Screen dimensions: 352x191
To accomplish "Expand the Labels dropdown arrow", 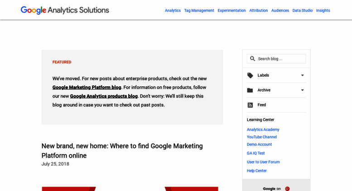I will [302, 75].
